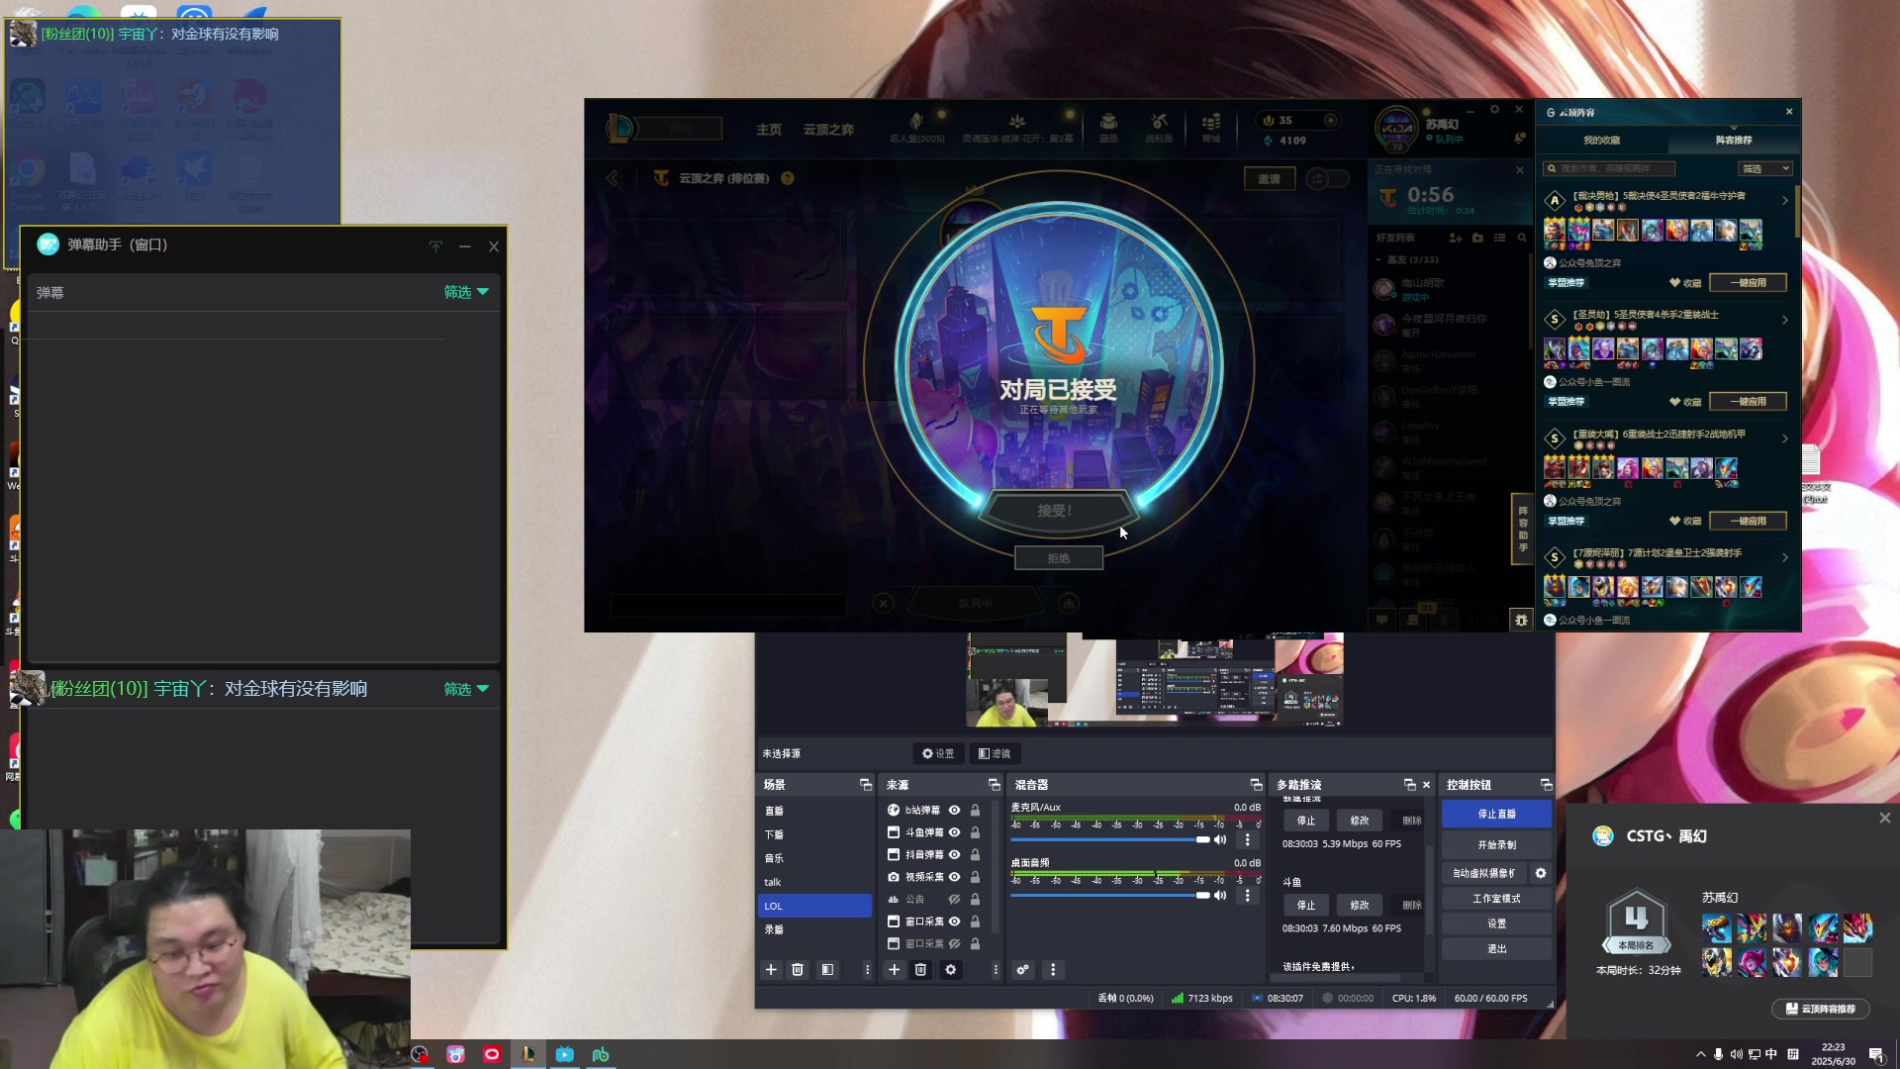Image resolution: width=1900 pixels, height=1069 pixels.
Task: Adjust the 桌面音频 volume slider
Action: [1110, 895]
